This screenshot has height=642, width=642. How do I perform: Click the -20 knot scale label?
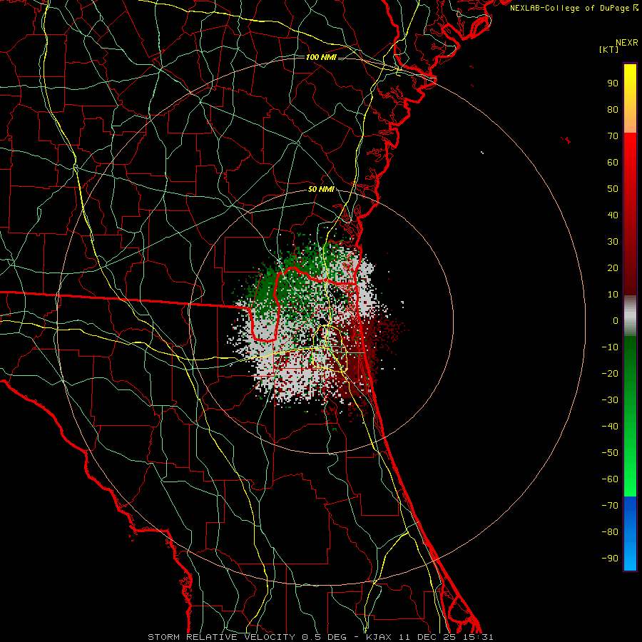[x=610, y=373]
